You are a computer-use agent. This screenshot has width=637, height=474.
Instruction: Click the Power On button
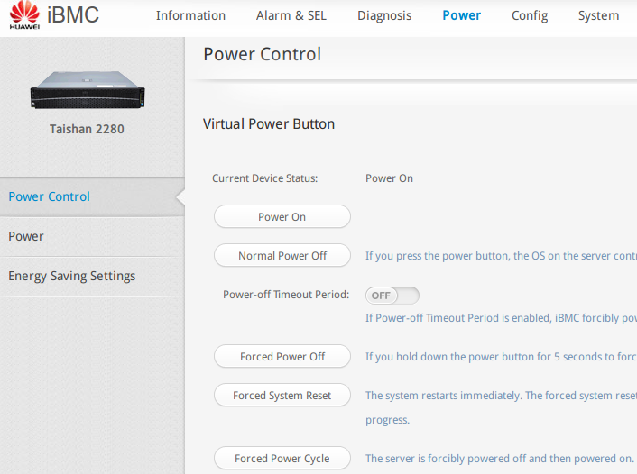(282, 216)
